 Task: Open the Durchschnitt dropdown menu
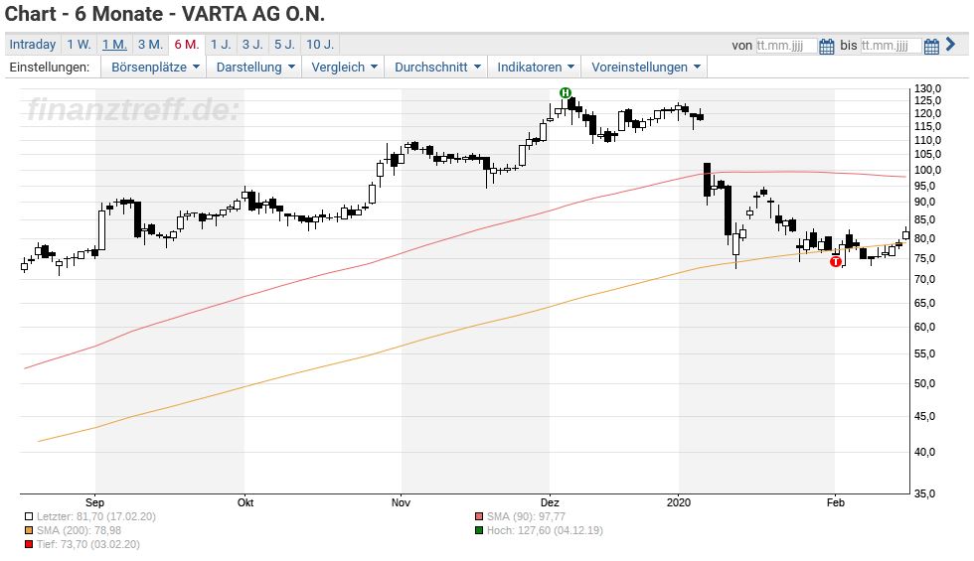coord(436,68)
